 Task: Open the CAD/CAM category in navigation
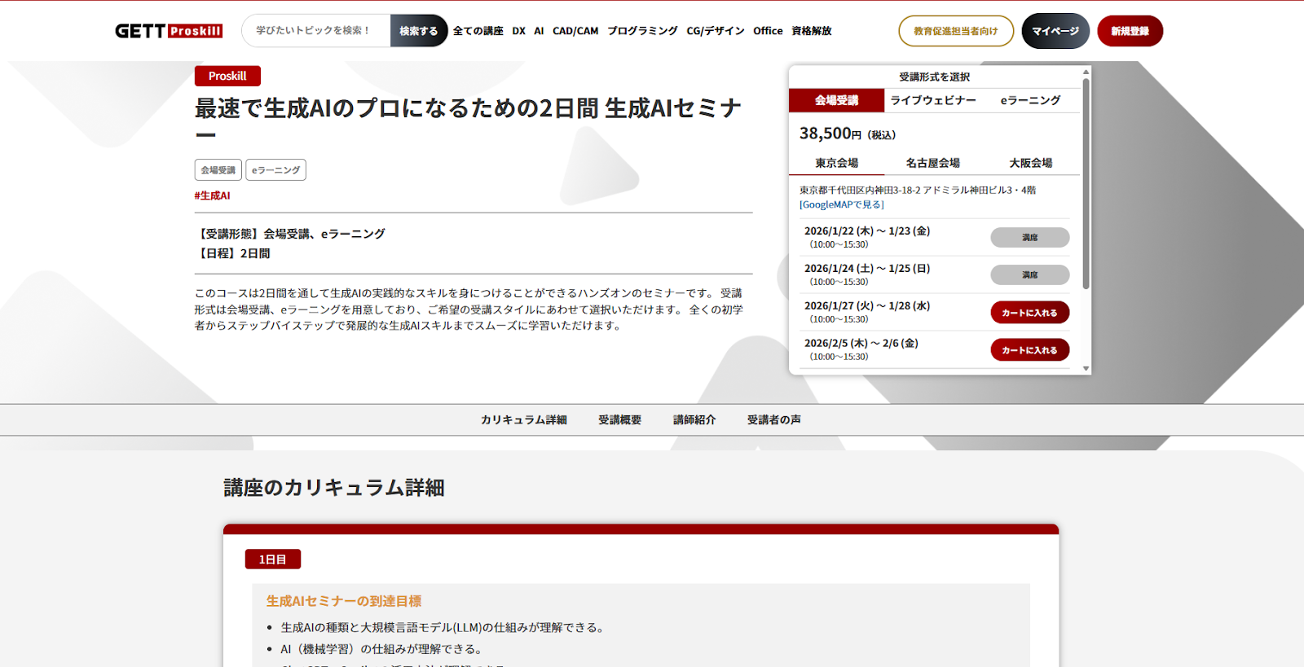tap(575, 31)
